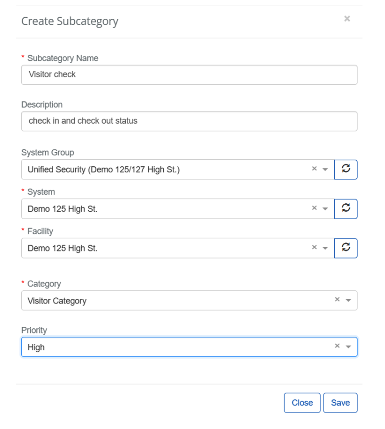Click into the Subcategory Name field

[x=189, y=75]
